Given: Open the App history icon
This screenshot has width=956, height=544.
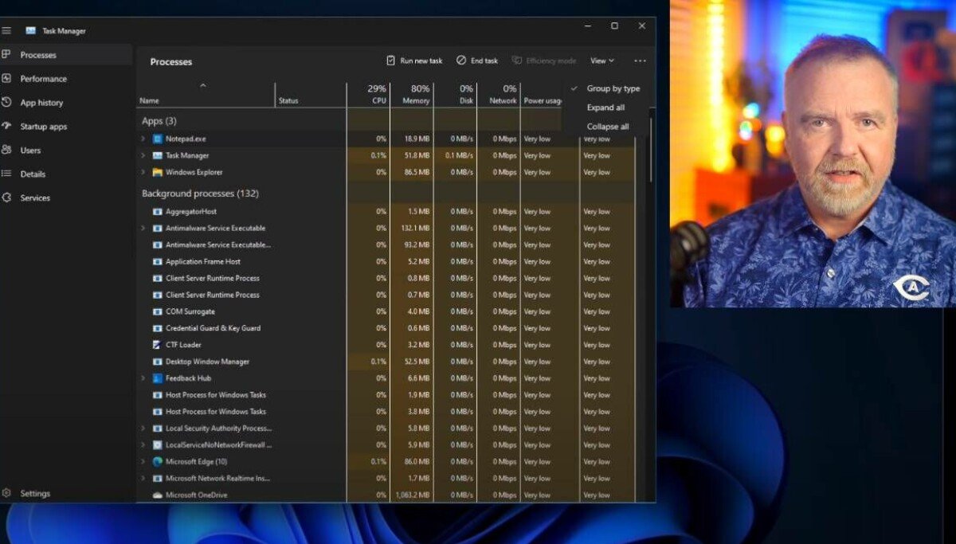Looking at the screenshot, I should pos(6,103).
